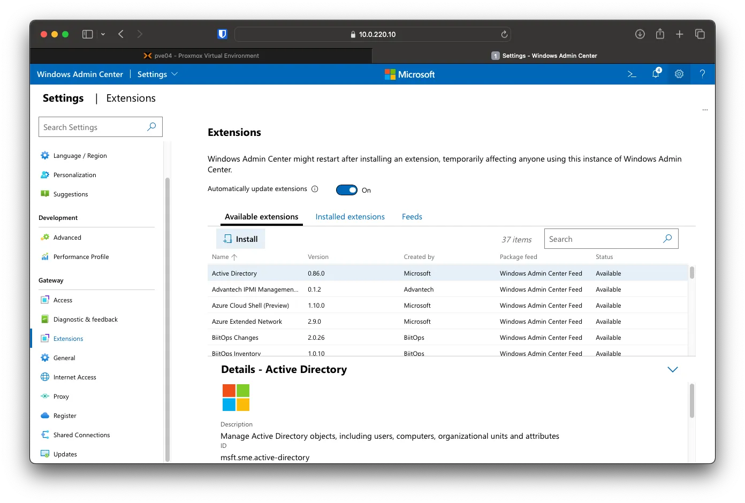Screen dimensions: 745x503
Task: Click Windows Admin Center home link
Action: click(x=80, y=74)
